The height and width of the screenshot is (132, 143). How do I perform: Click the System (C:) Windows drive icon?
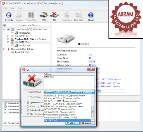point(12,39)
